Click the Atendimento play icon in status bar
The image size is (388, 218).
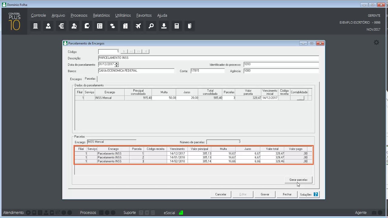click(x=28, y=213)
